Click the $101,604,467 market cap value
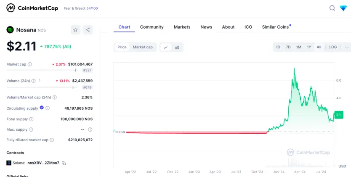Screen dimensions: 351x177 coord(80,64)
